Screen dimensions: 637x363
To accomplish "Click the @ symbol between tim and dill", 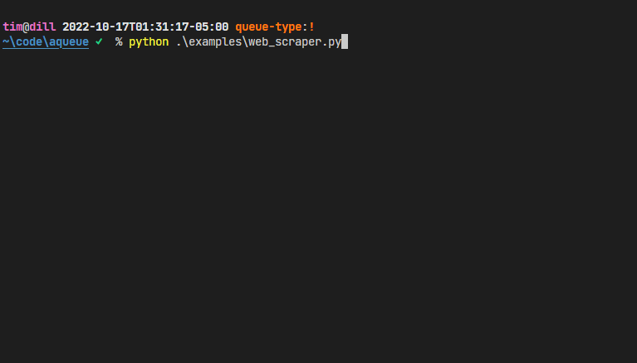I will pyautogui.click(x=26, y=27).
